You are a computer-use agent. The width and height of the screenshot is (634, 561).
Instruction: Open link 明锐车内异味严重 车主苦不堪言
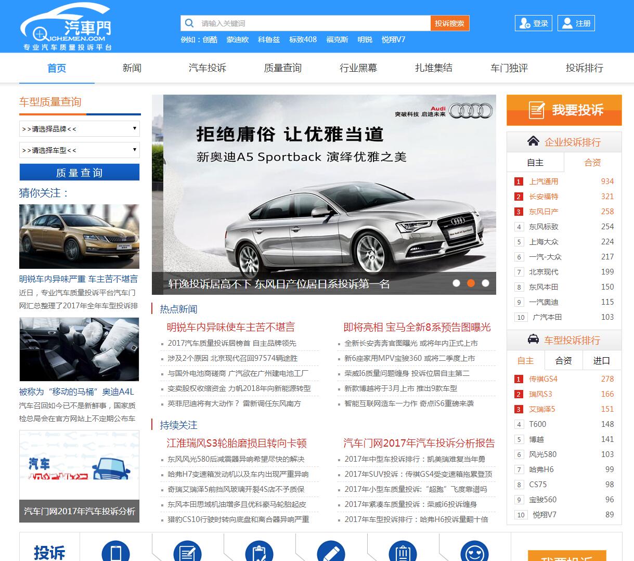click(79, 279)
